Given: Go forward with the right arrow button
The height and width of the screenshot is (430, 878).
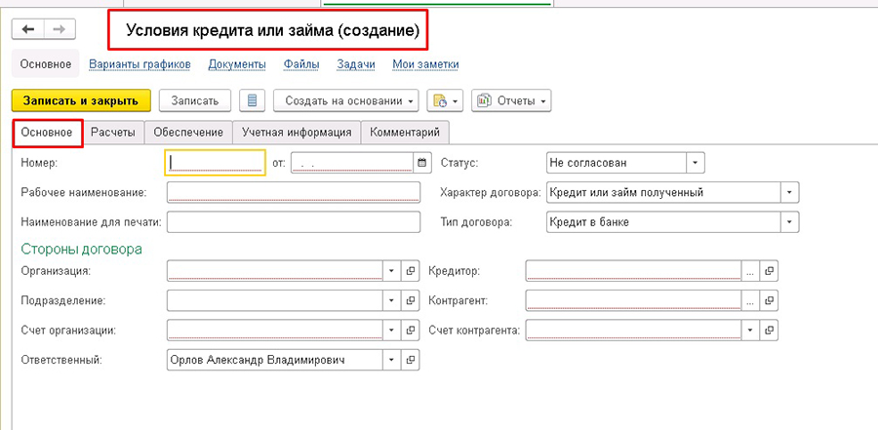Looking at the screenshot, I should click(x=60, y=29).
